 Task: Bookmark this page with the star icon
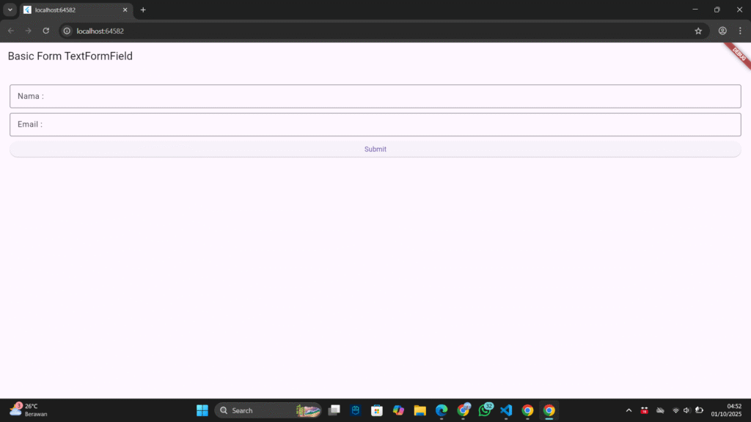pyautogui.click(x=698, y=31)
